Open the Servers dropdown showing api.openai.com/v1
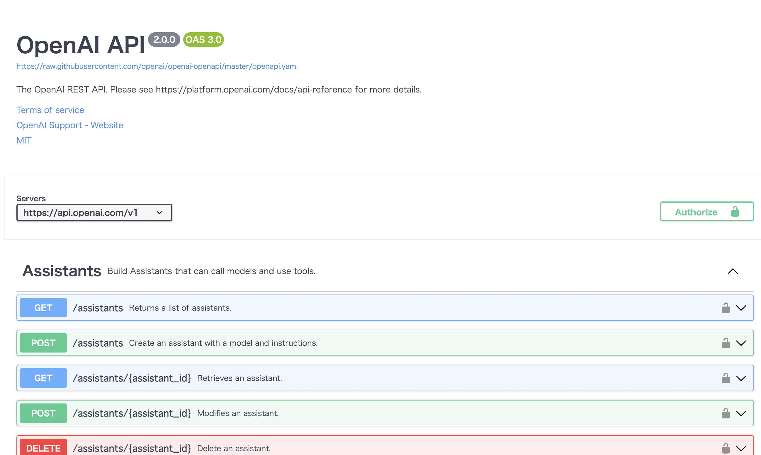Image resolution: width=761 pixels, height=455 pixels. click(x=94, y=213)
